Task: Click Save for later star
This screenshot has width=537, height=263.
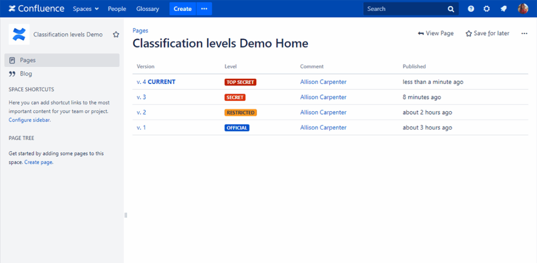Action: coord(487,34)
